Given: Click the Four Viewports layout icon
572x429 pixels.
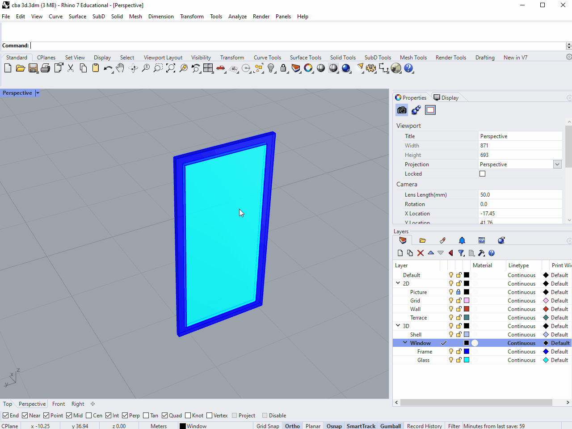Looking at the screenshot, I should (208, 68).
